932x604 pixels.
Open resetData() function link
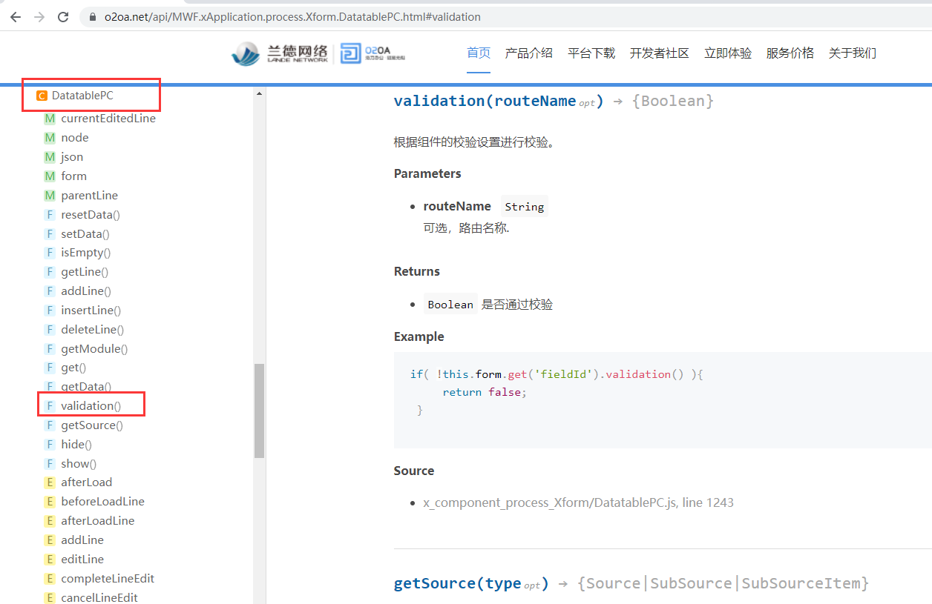[91, 214]
